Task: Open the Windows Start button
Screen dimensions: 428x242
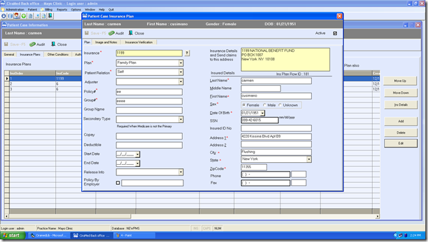Action: [13, 235]
